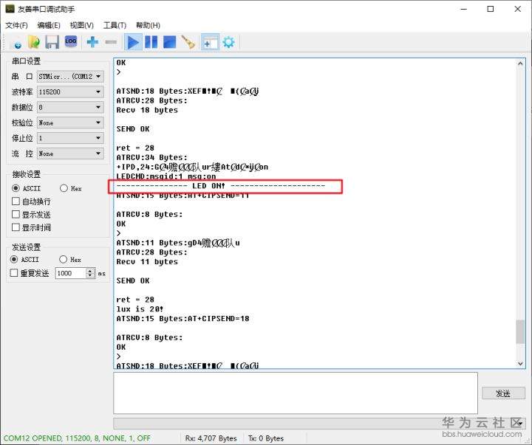Maximize the serial assistant window

tap(491, 9)
